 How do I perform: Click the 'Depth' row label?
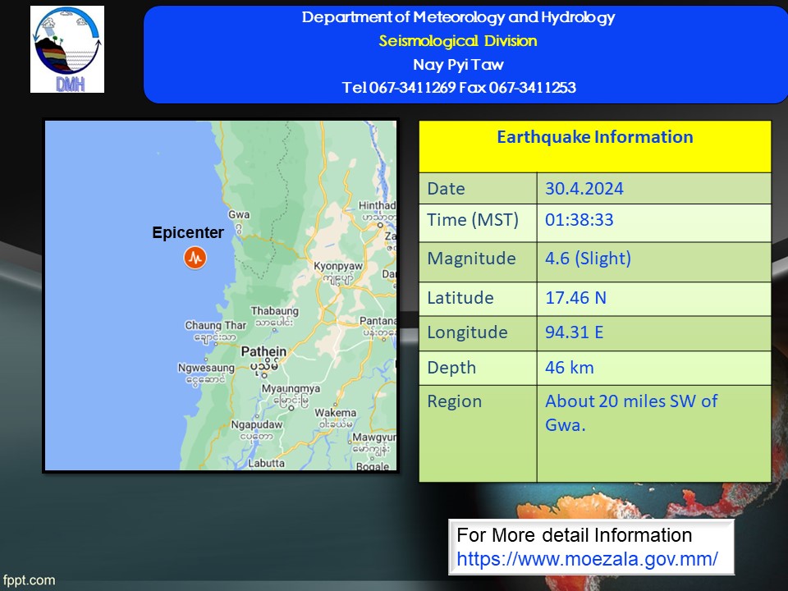451,368
